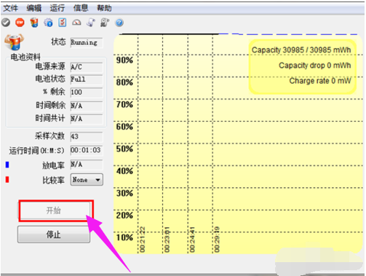Open the red checklist options icon
This screenshot has height=276, width=366.
coord(63,23)
